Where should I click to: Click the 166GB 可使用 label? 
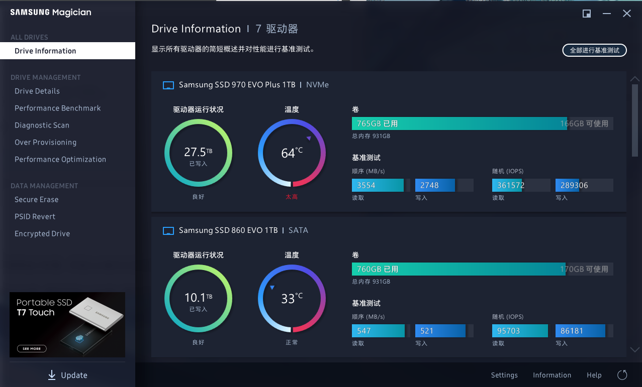click(x=584, y=123)
